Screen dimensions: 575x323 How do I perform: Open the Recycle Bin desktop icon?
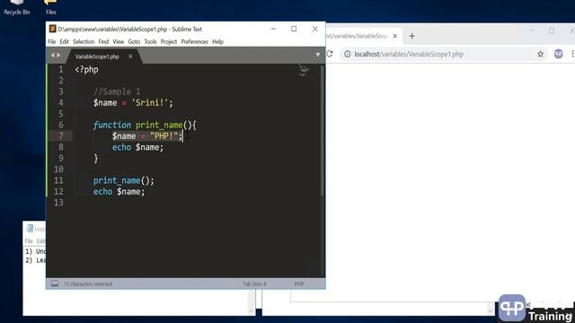pos(17,8)
